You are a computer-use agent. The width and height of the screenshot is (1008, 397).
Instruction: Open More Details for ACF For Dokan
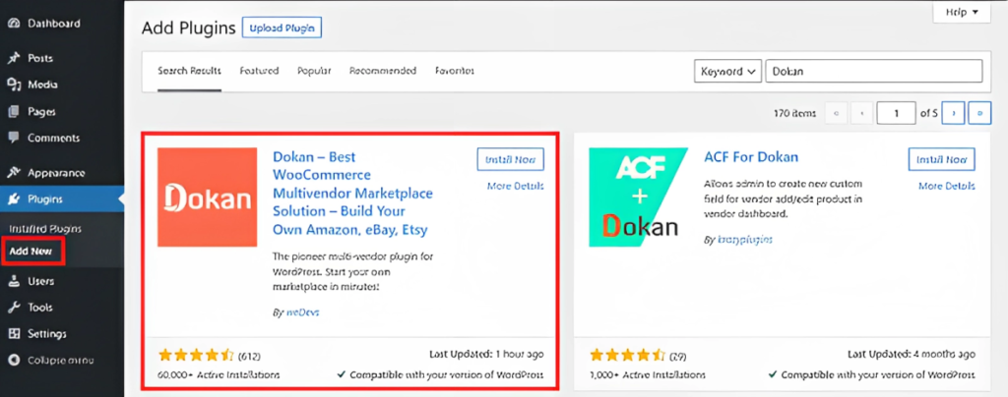click(946, 187)
